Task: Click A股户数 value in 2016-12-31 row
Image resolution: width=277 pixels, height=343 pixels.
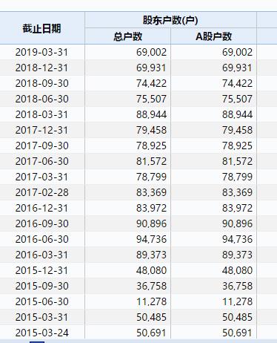Action: tap(237, 208)
